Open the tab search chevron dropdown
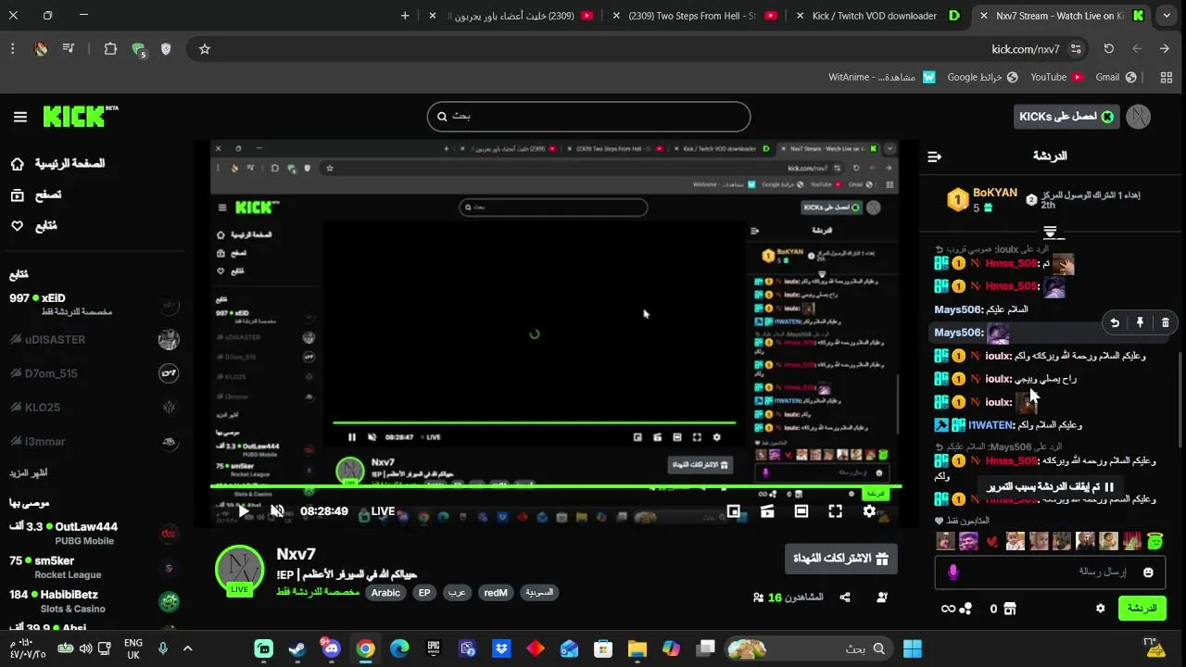This screenshot has height=667, width=1186. tap(1167, 16)
